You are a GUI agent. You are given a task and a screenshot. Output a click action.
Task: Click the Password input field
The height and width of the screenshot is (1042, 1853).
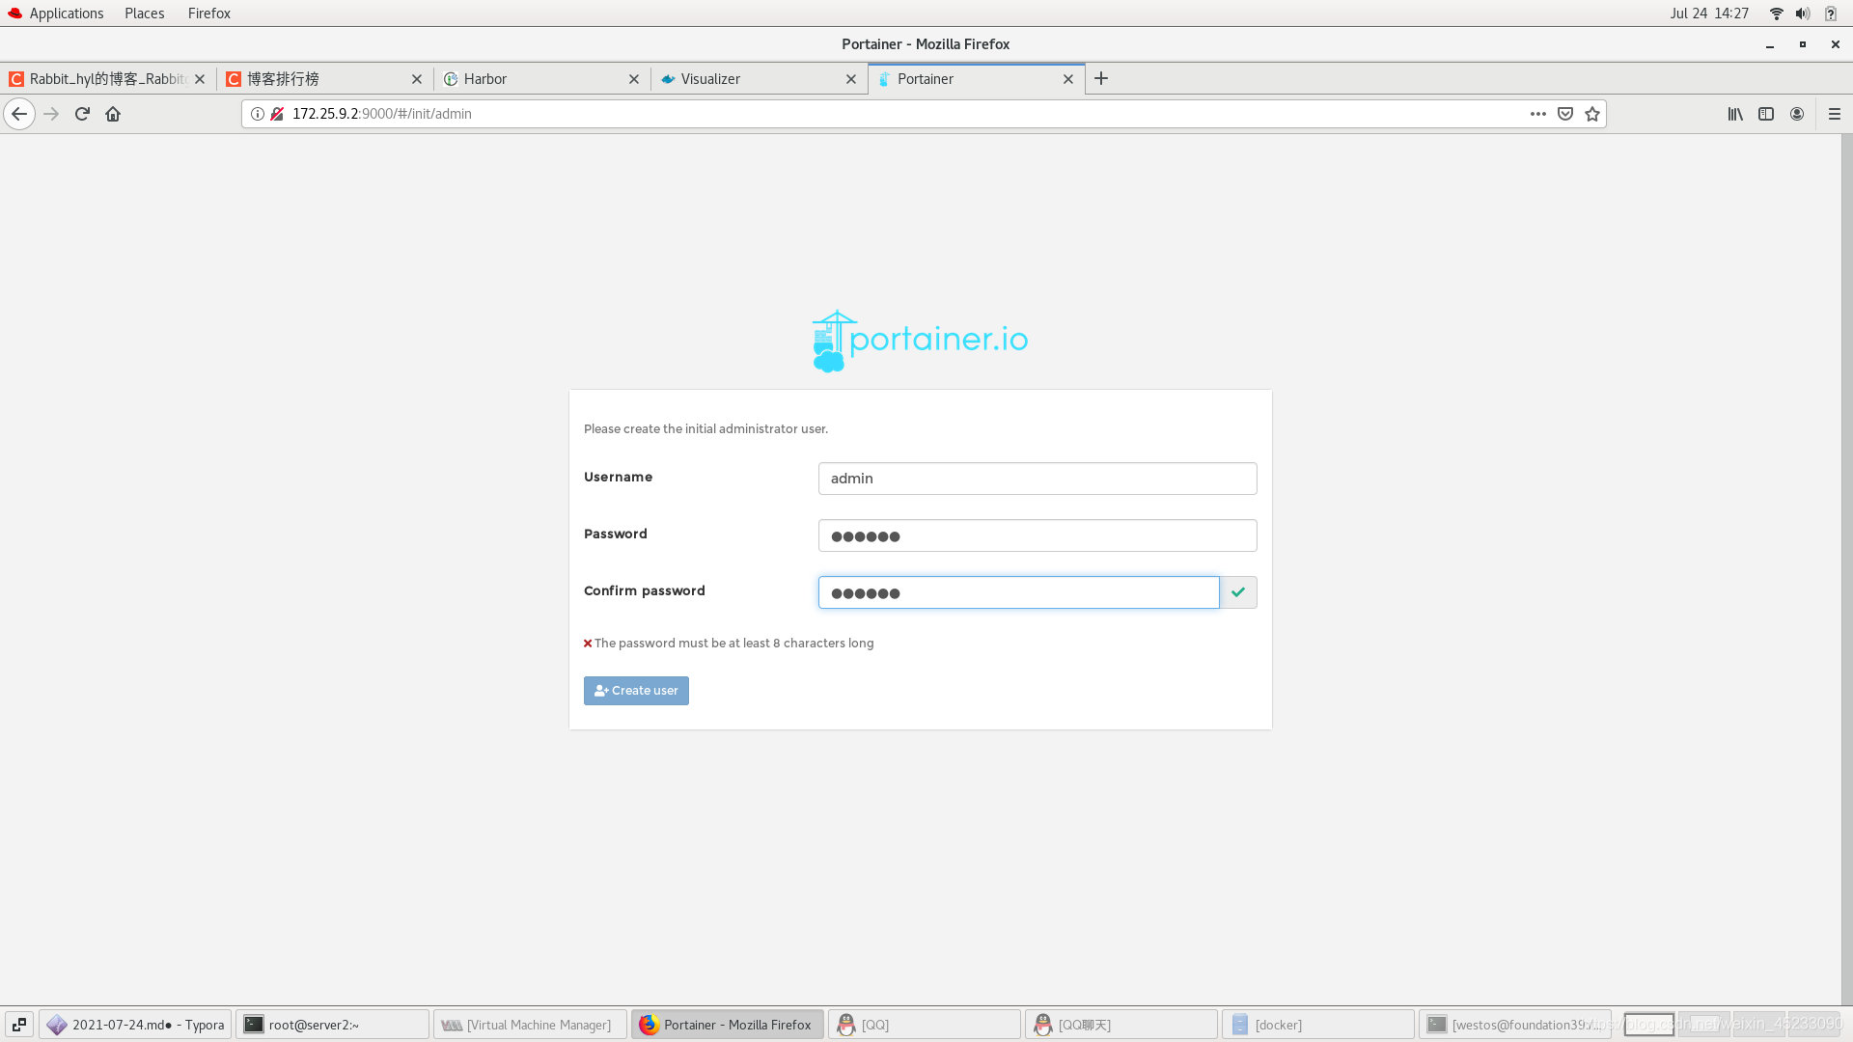tap(1037, 535)
